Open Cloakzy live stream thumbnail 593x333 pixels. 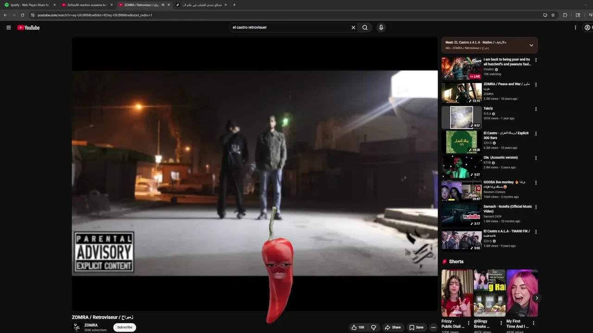tap(461, 68)
